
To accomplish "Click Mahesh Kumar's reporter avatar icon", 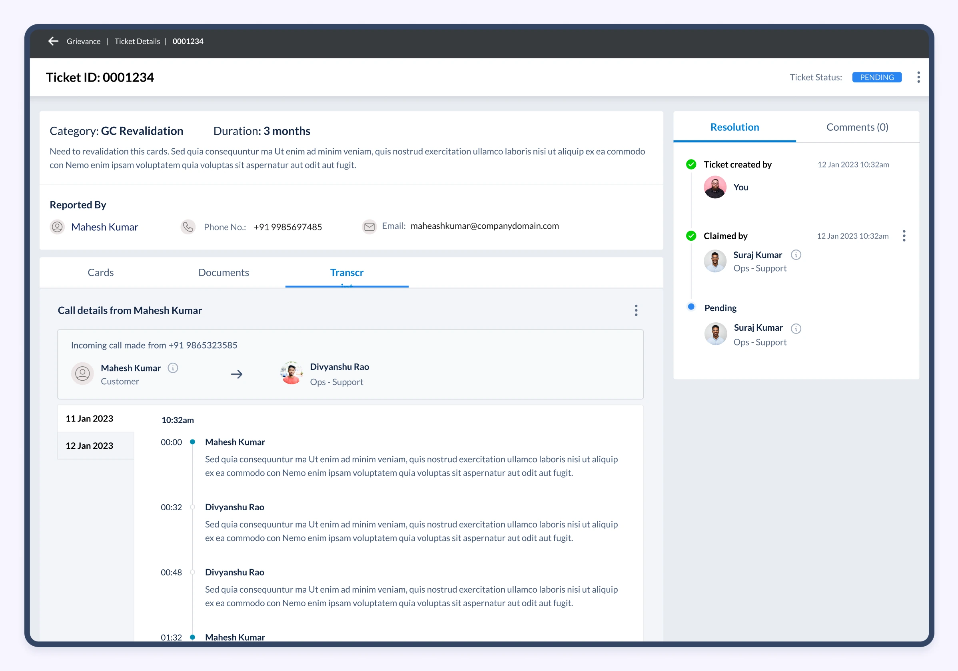I will click(x=57, y=227).
